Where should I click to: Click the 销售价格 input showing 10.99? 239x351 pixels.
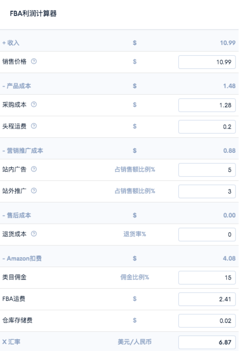pos(207,62)
